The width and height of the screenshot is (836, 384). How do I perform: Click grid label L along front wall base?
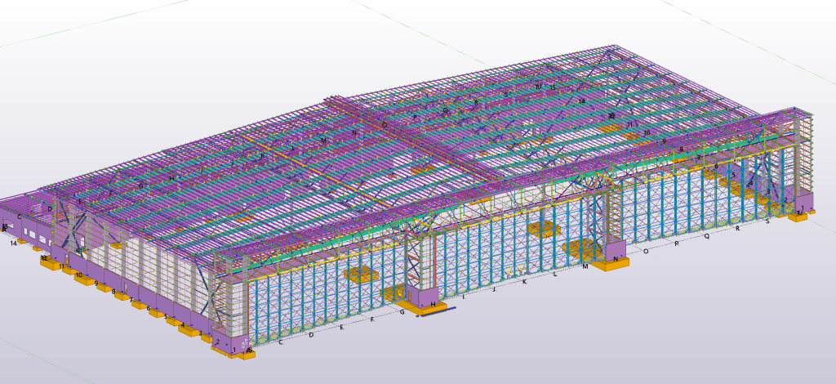point(554,274)
